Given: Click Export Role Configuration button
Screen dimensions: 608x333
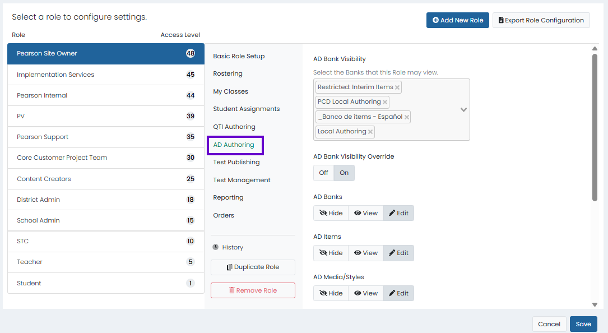Looking at the screenshot, I should tap(541, 20).
